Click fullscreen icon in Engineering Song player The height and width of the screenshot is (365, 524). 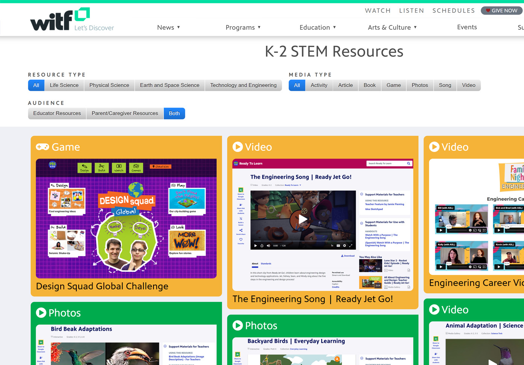point(351,245)
